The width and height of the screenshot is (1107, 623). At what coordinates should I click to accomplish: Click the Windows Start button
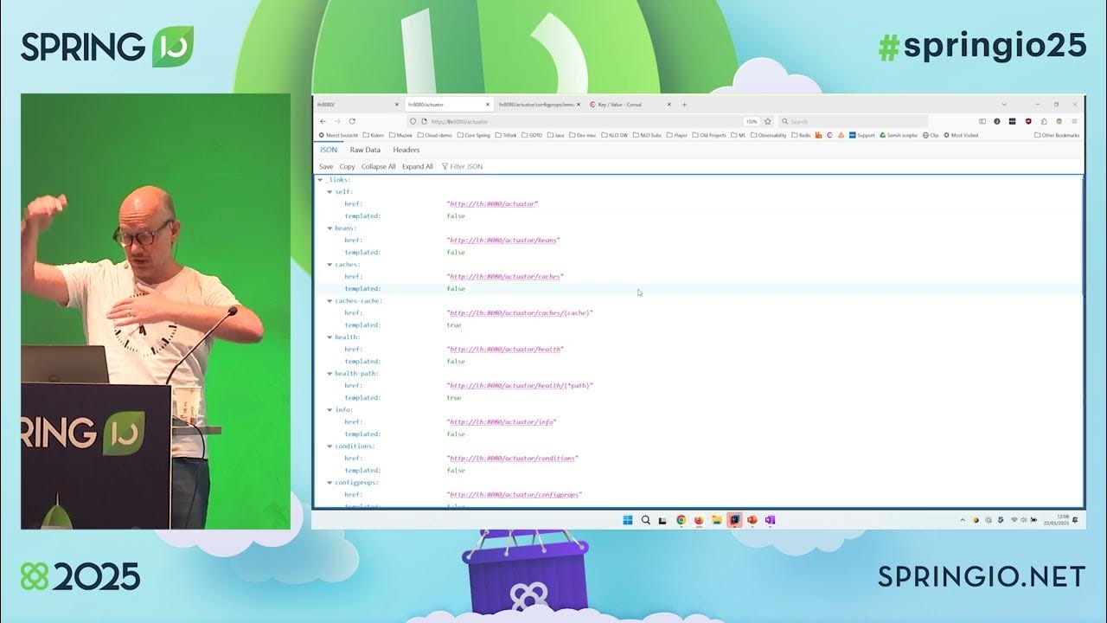[628, 520]
